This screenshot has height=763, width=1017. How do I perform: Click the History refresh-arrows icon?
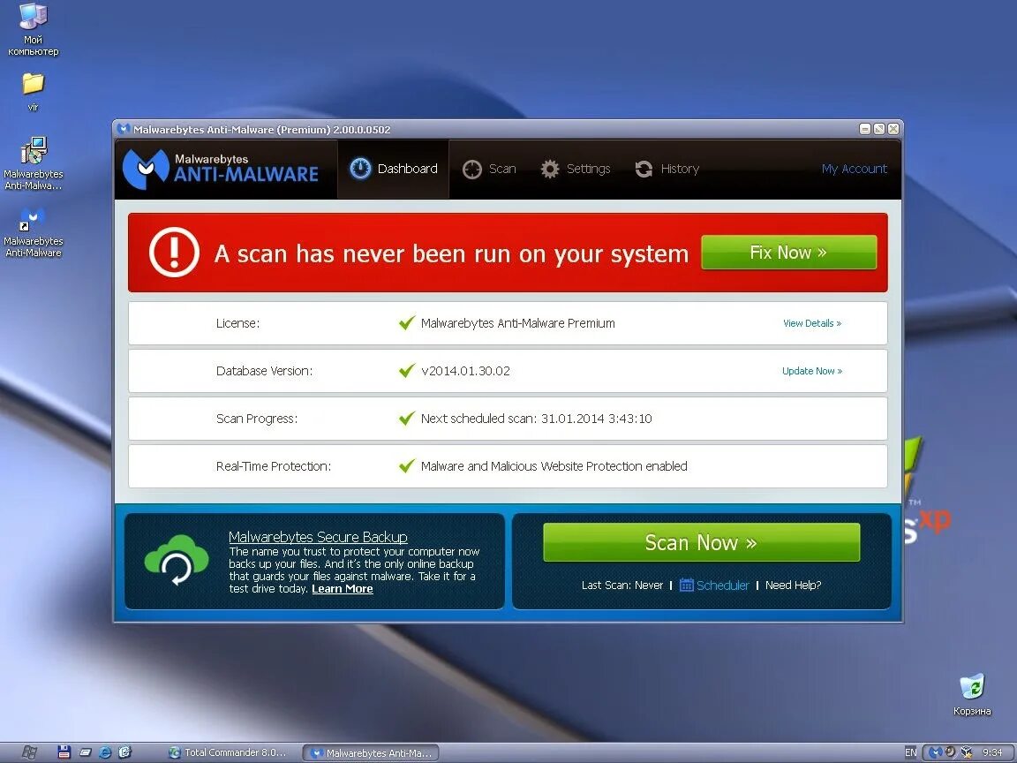[x=644, y=170]
